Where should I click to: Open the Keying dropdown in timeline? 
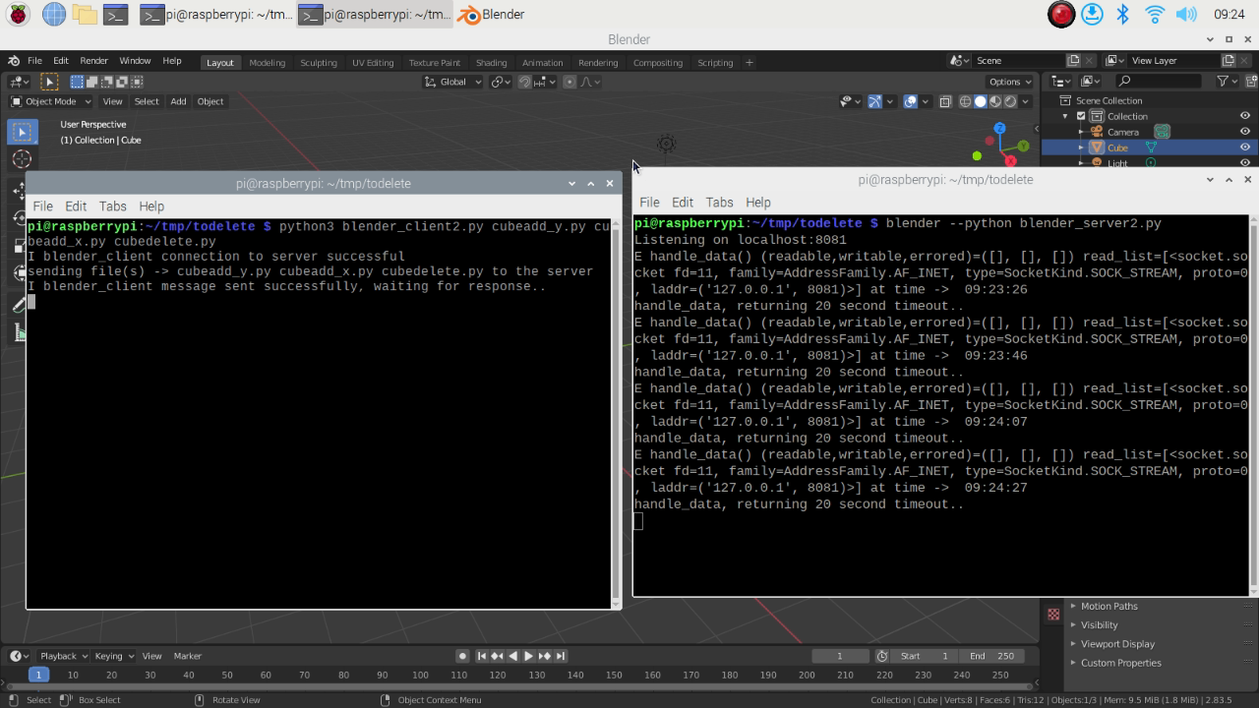113,656
